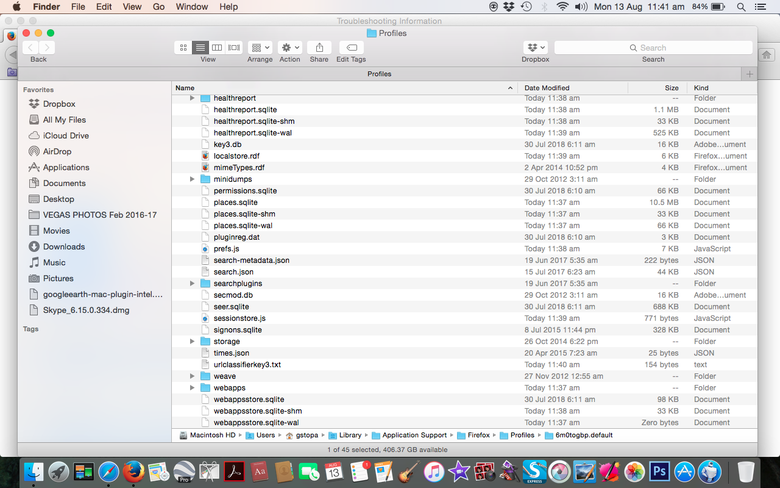Open Firefox from the Dock
The image size is (780, 488).
click(133, 472)
